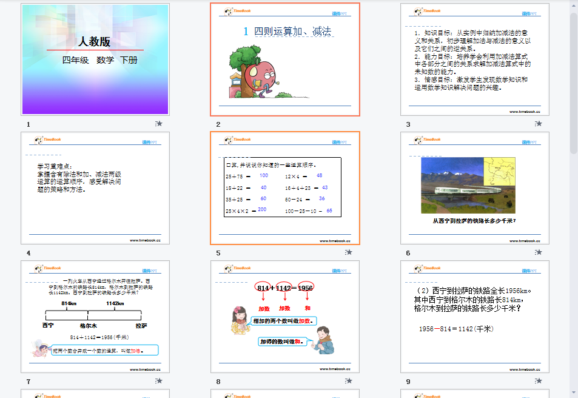Click the vertical scrollbar thumb

[574, 83]
